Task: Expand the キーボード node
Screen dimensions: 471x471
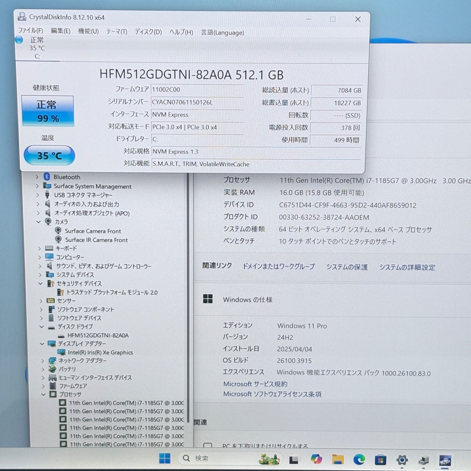Action: click(x=39, y=248)
